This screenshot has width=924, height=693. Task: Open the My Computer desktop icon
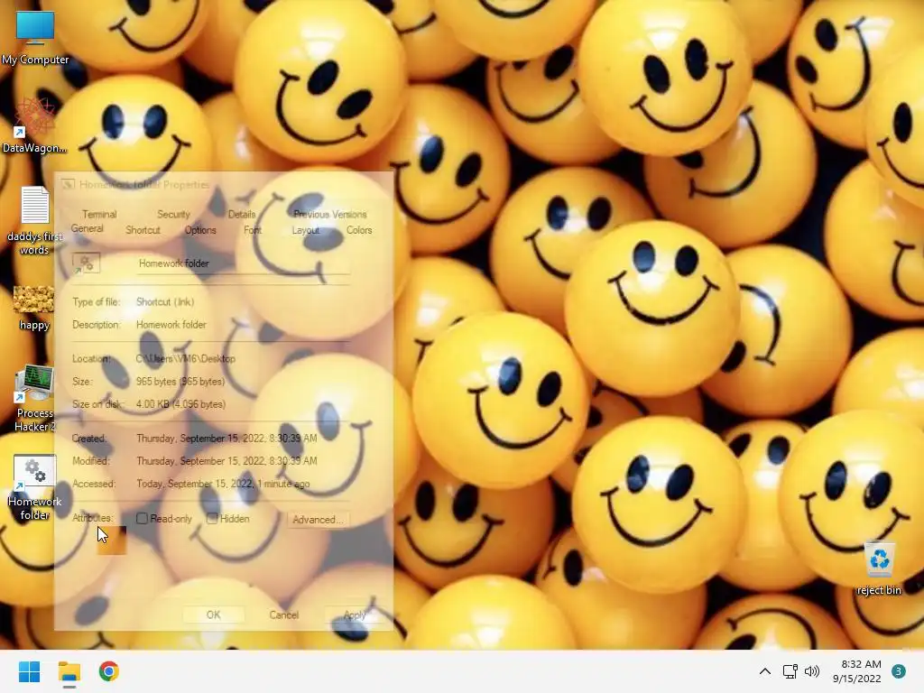[35, 37]
